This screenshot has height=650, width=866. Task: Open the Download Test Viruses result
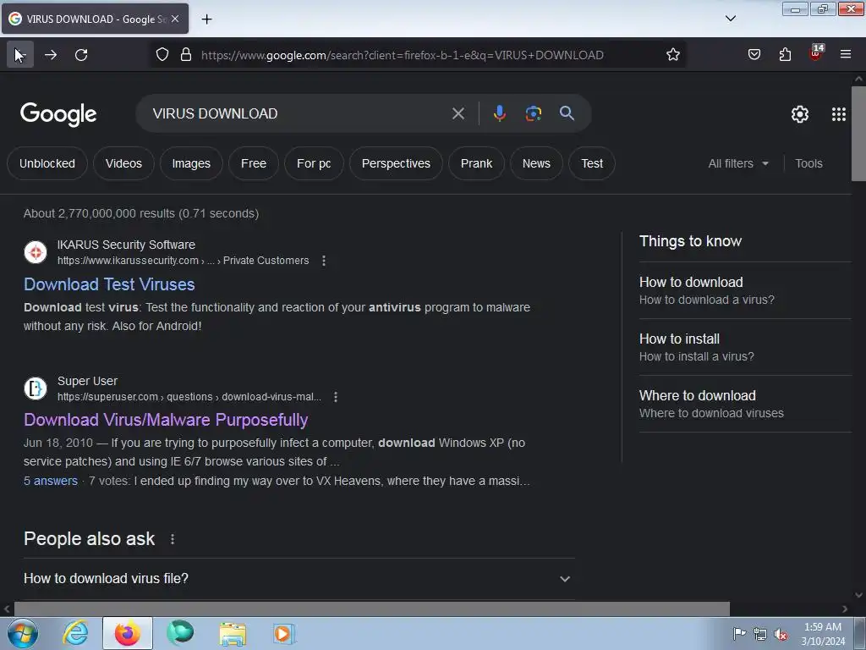[109, 284]
